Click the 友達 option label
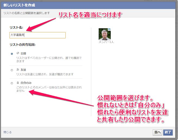Viewport: 178px width, 140px height. (23, 70)
